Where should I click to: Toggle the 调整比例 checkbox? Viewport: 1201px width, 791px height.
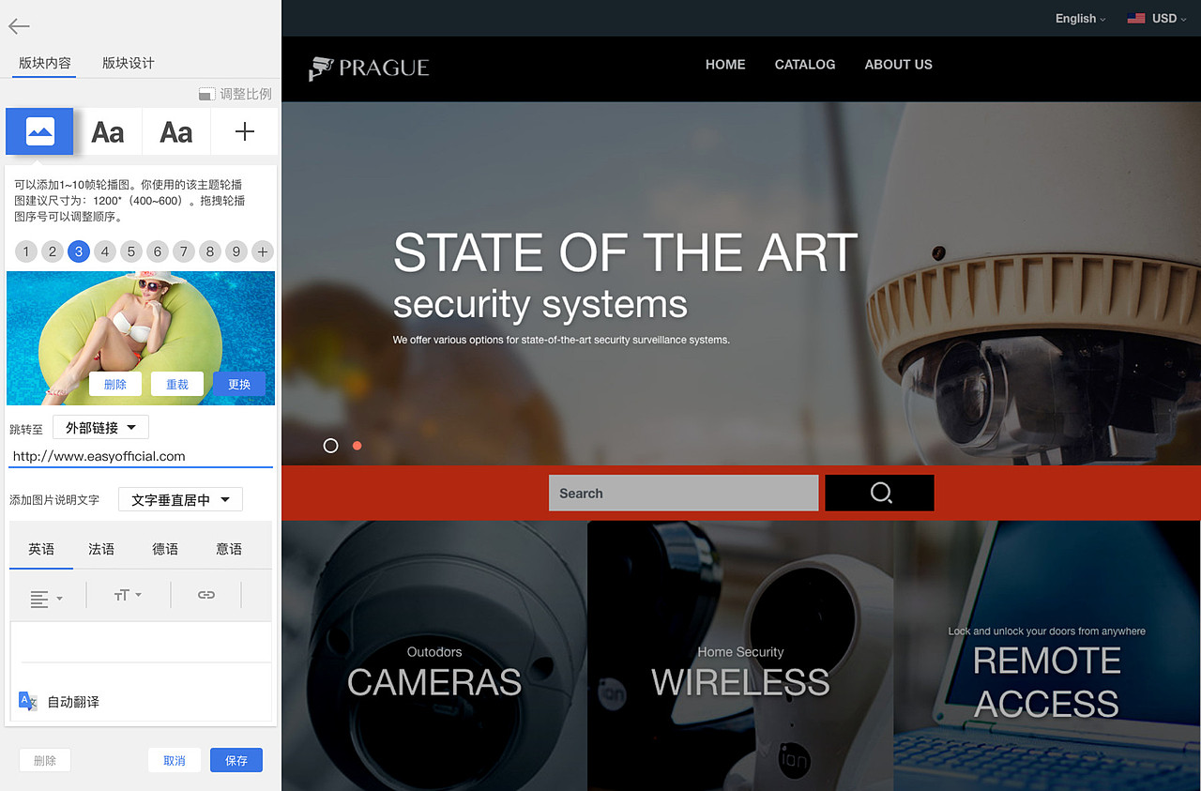tap(207, 94)
